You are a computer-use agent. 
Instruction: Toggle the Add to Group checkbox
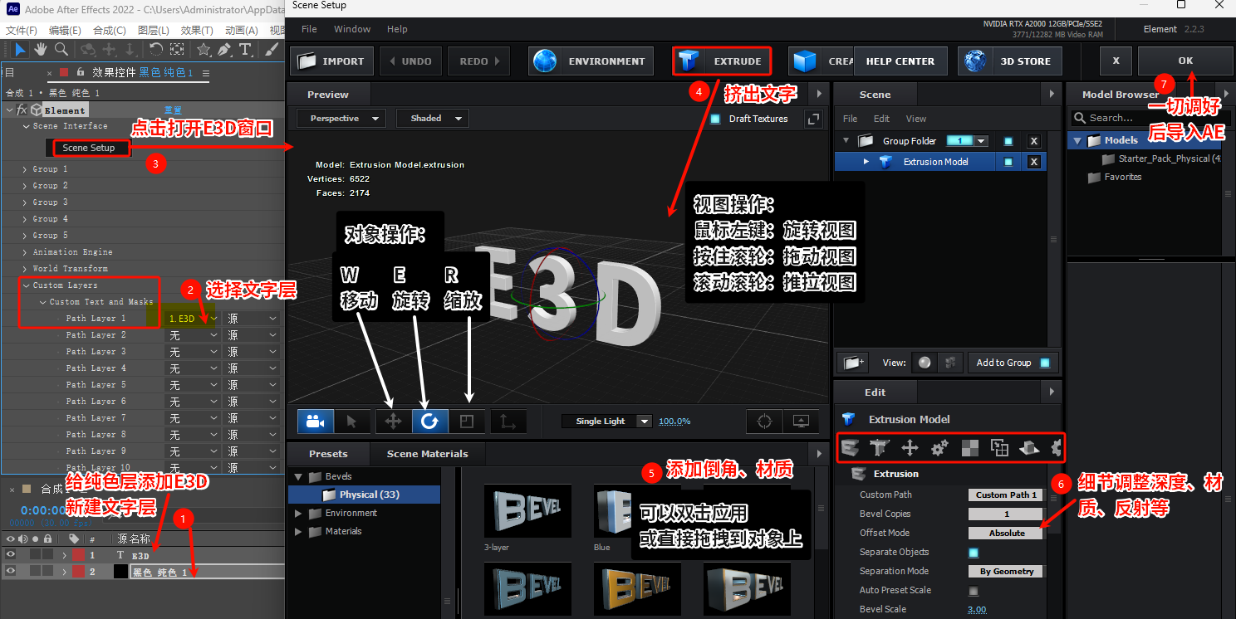pyautogui.click(x=1045, y=363)
